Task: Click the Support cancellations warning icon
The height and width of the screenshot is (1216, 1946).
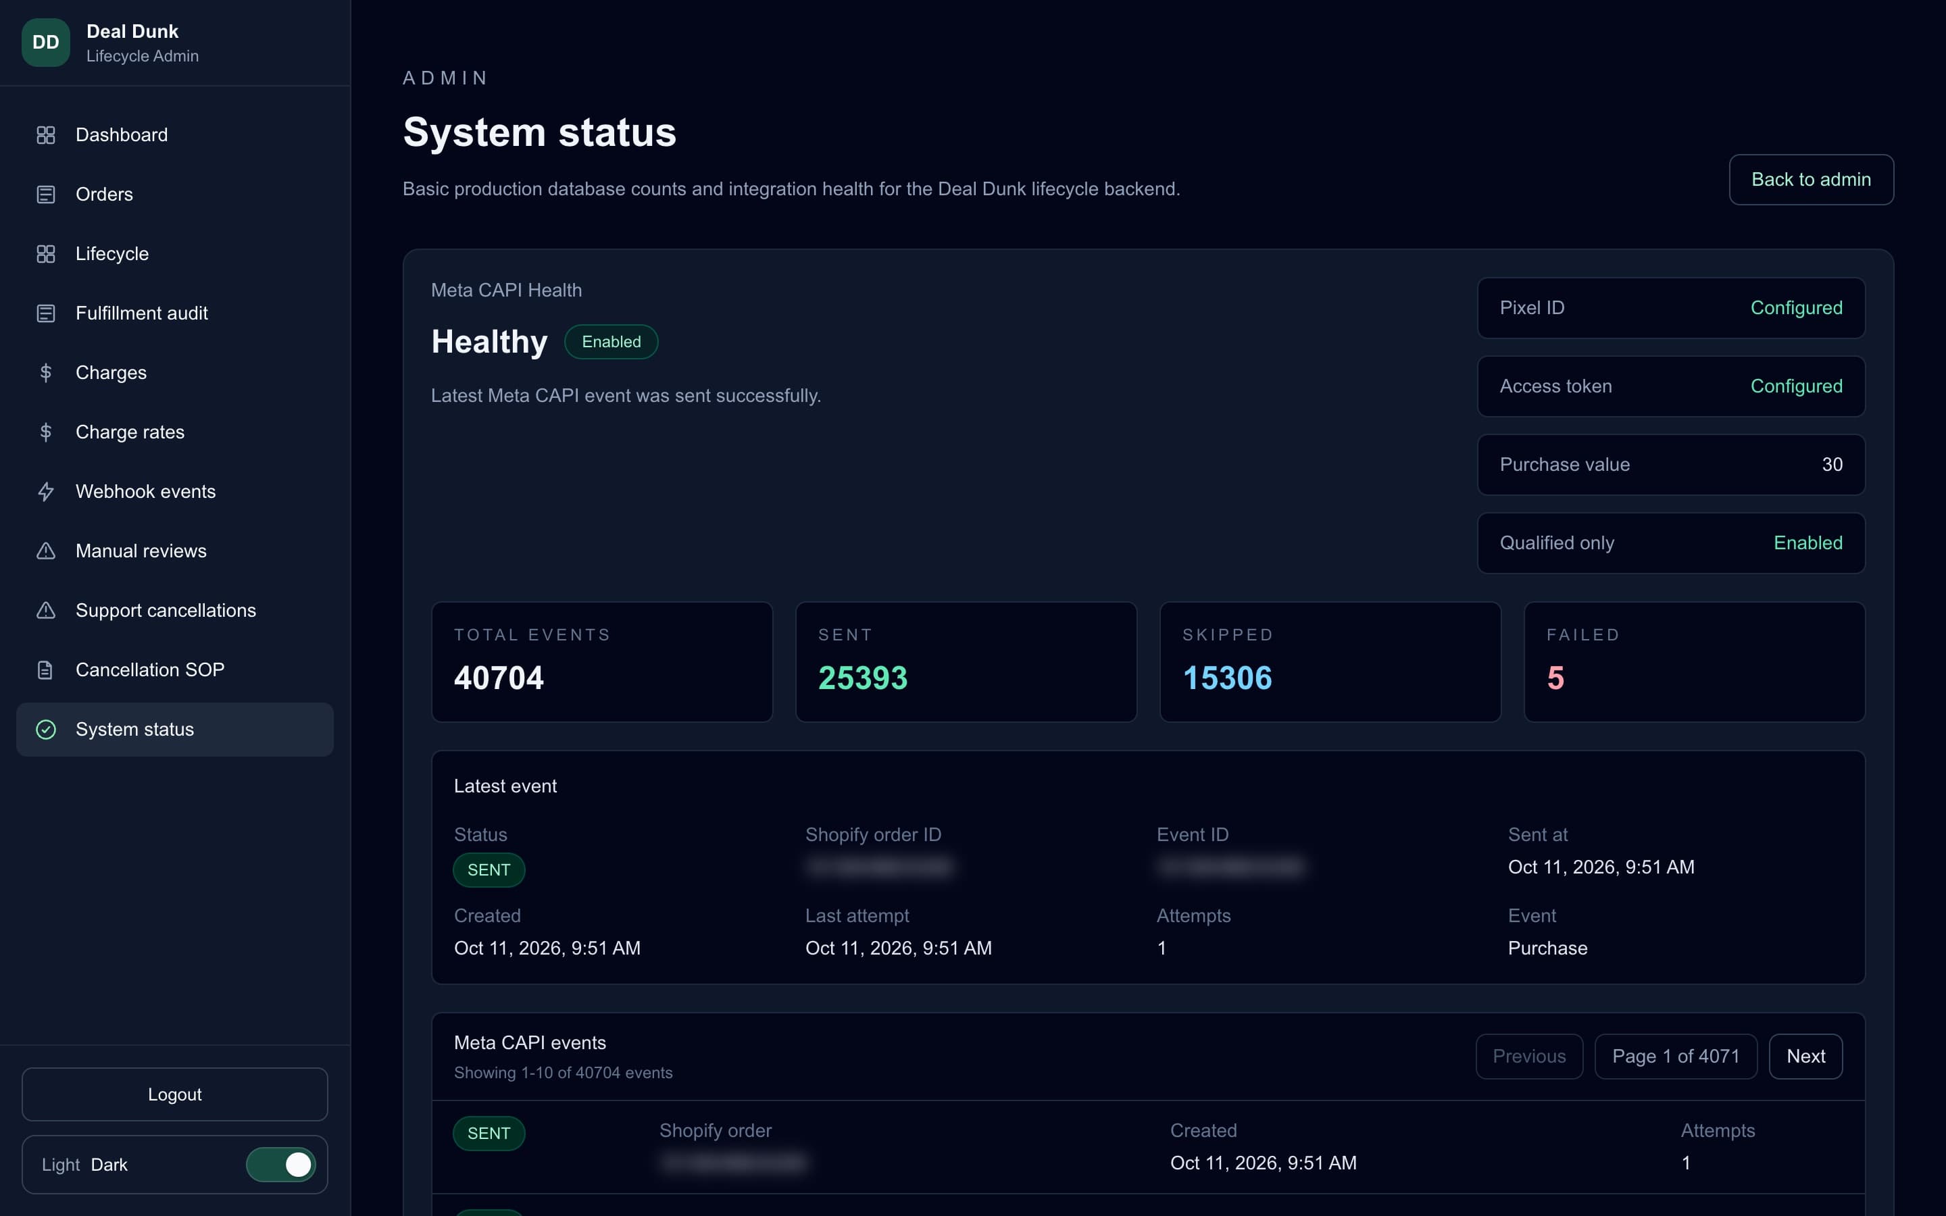Action: point(46,611)
